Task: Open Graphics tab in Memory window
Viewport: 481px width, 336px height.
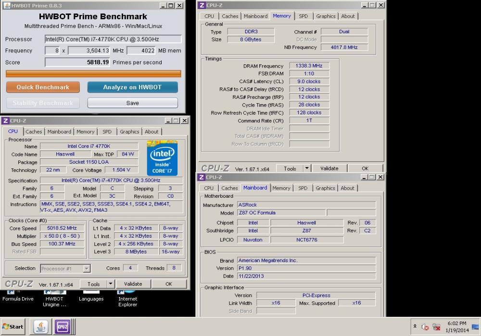Action: click(326, 16)
